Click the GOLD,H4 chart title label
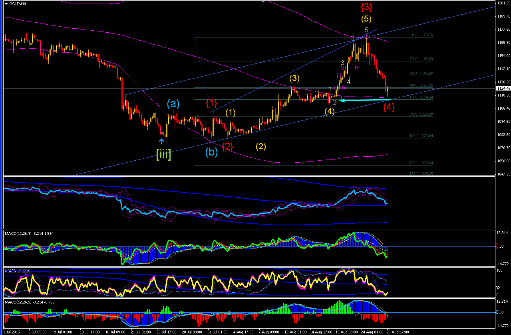 (18, 4)
